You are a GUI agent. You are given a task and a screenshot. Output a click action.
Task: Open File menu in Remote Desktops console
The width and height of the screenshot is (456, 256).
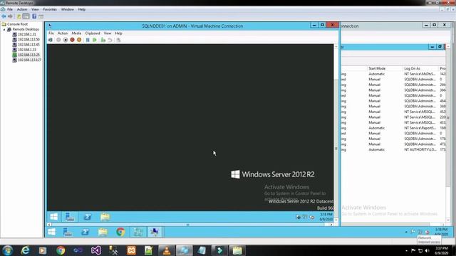(x=9, y=9)
